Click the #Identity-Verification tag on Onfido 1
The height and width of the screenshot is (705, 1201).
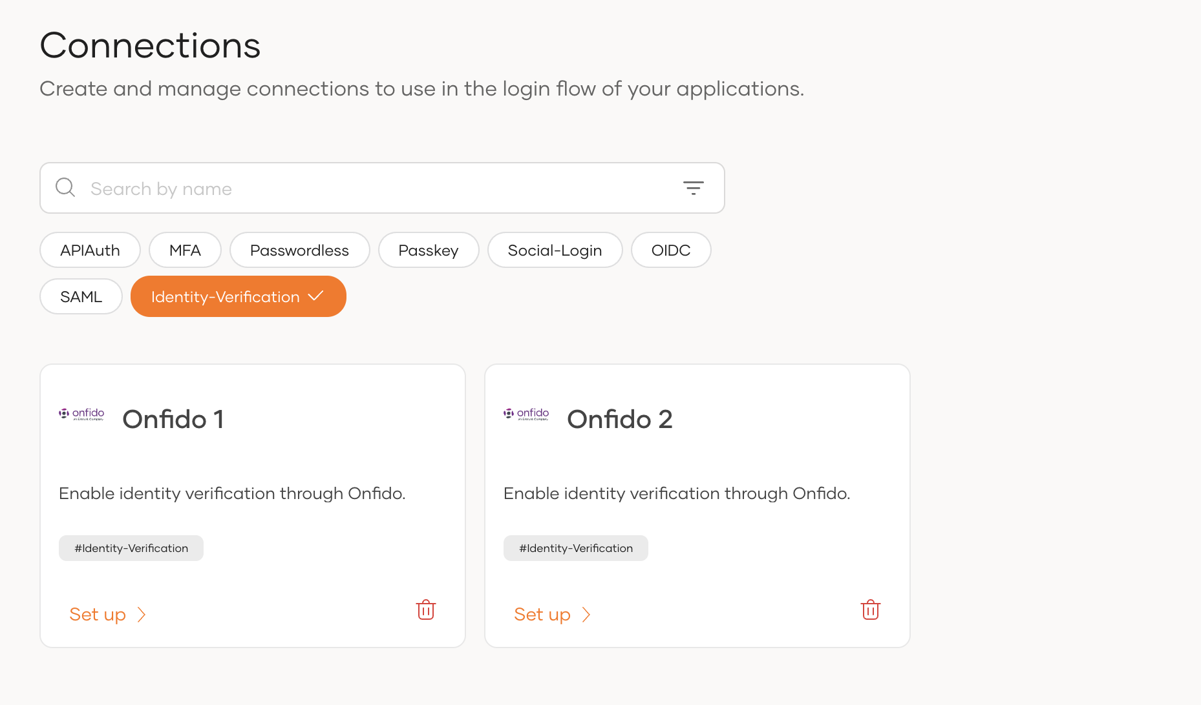[131, 547]
